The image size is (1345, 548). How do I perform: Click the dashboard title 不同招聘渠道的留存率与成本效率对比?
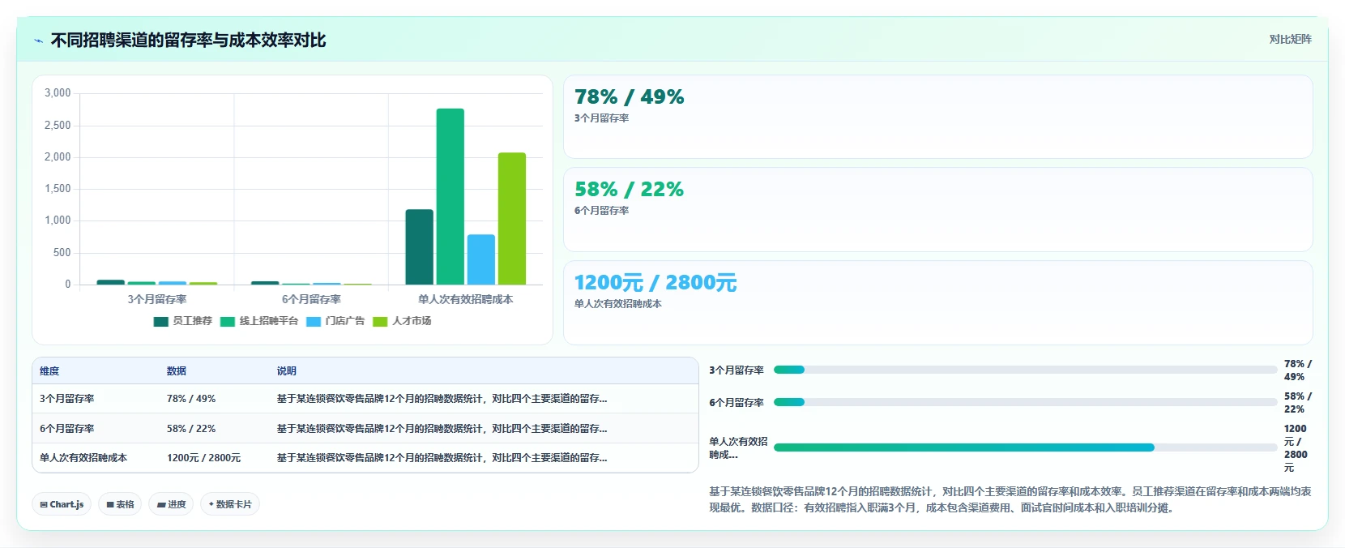click(188, 41)
